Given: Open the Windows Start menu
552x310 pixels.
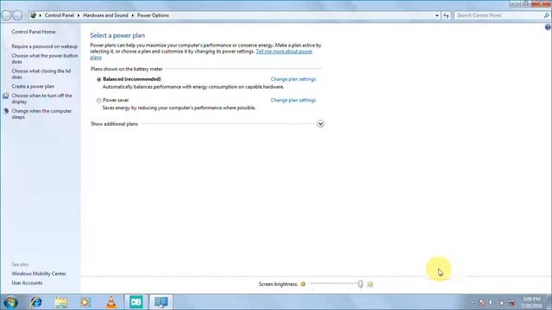Looking at the screenshot, I should 10,302.
